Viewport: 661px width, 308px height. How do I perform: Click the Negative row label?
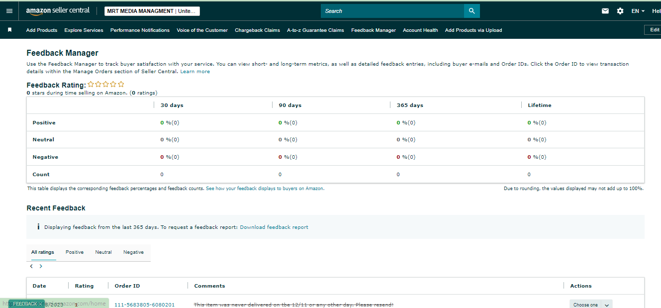tap(45, 157)
